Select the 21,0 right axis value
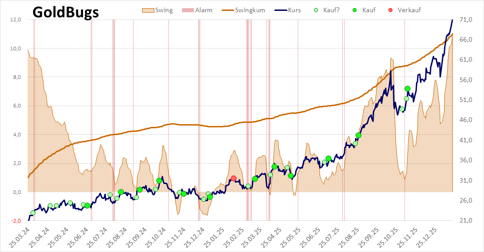This screenshot has height=252, width=484. point(467,221)
